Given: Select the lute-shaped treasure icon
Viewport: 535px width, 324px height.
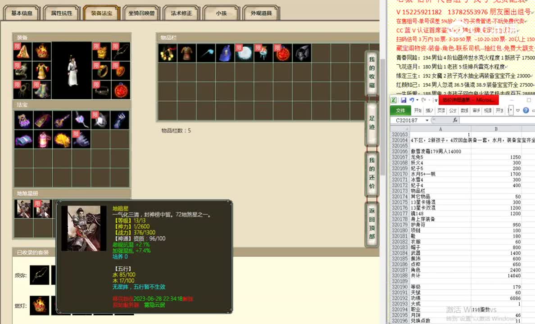Looking at the screenshot, I should [x=62, y=120].
